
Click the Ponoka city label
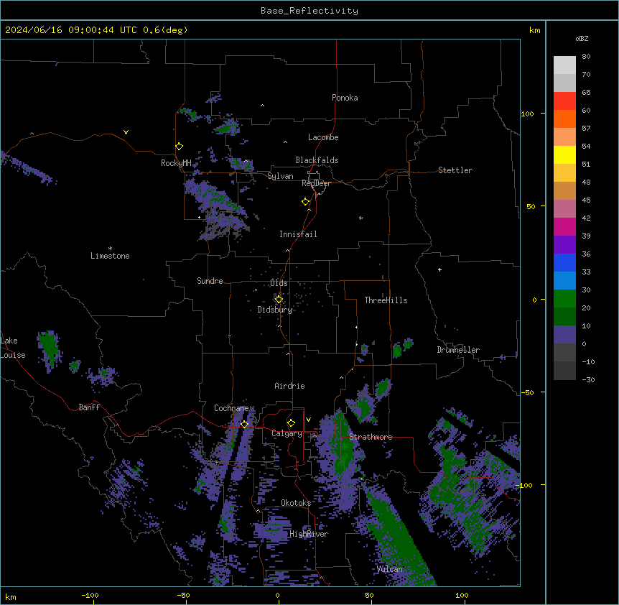point(345,98)
